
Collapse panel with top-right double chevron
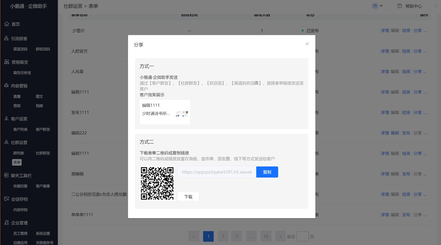436,6
